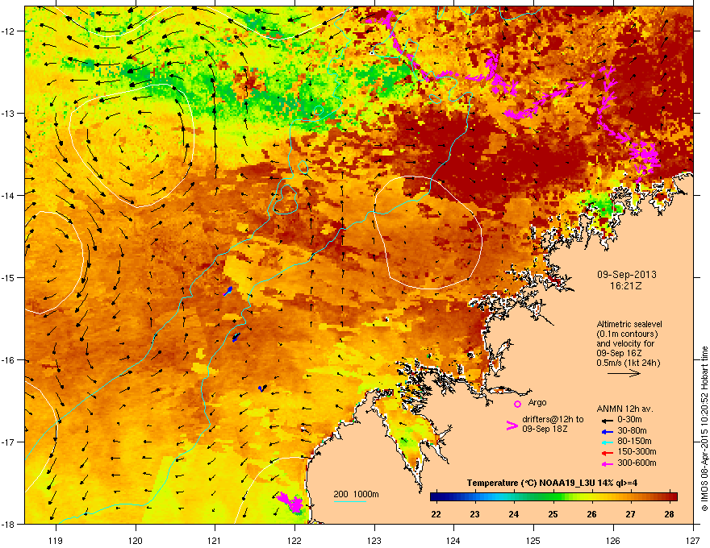The width and height of the screenshot is (710, 548).
Task: Click the latitude axis label -14
Action: [x=9, y=195]
